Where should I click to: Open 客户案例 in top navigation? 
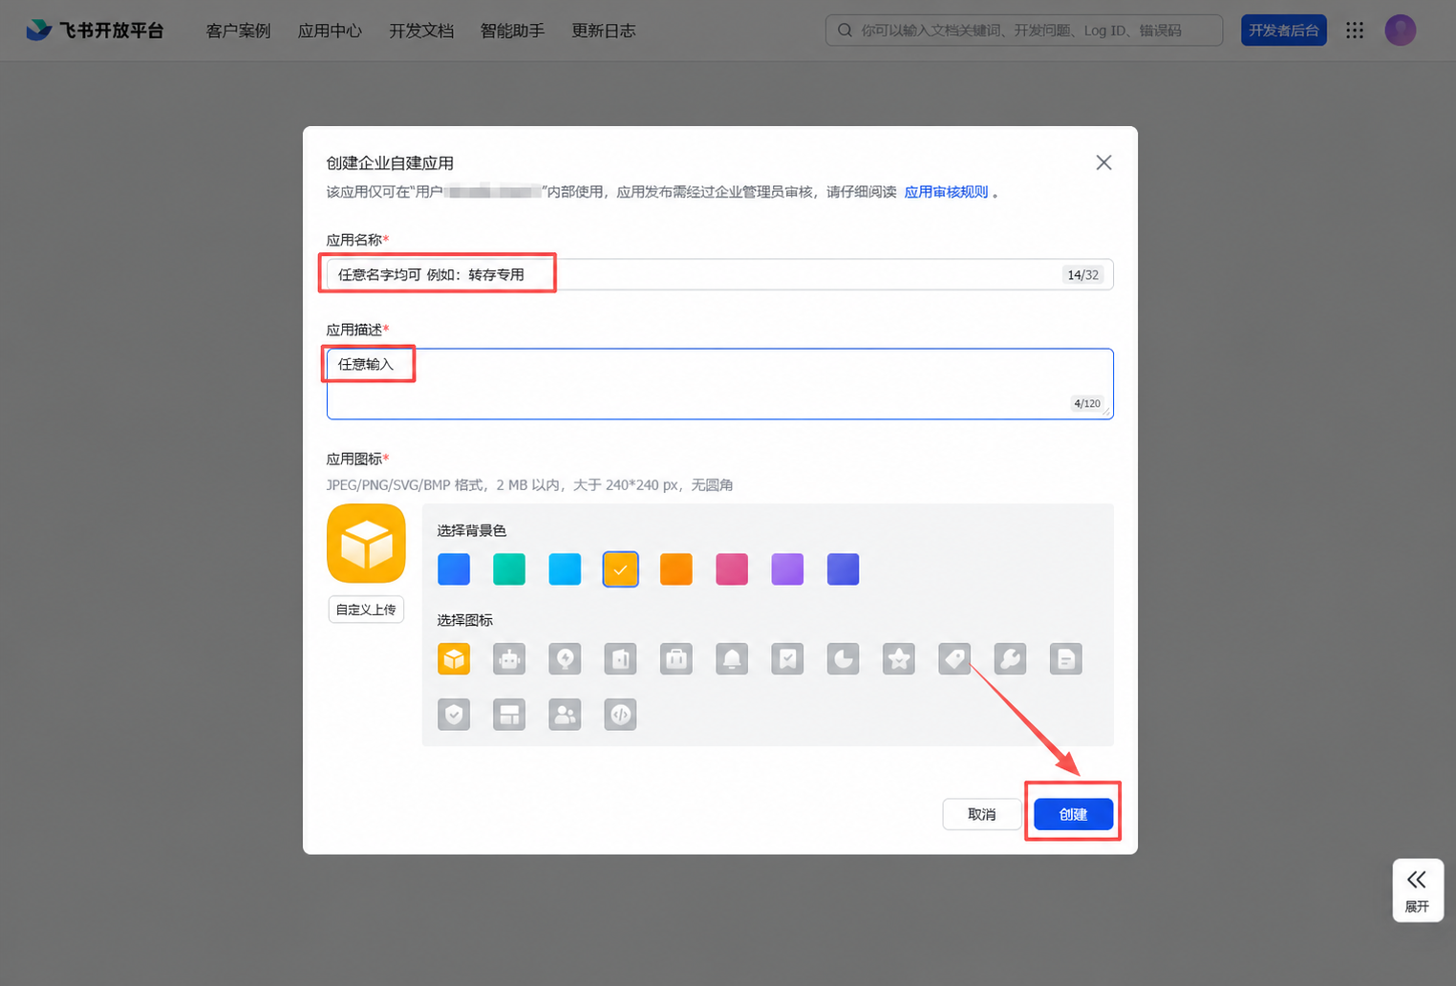[239, 31]
